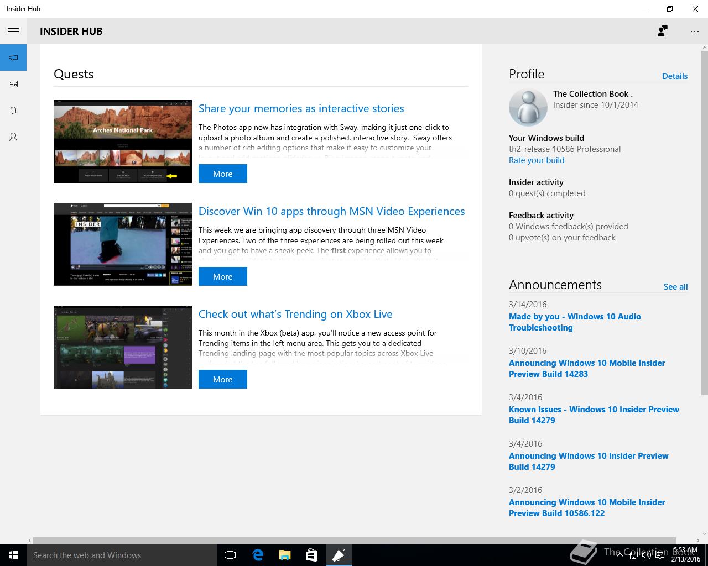Viewport: 708px width, 566px height.
Task: Open the Alerts bell sidebar icon
Action: coord(13,111)
